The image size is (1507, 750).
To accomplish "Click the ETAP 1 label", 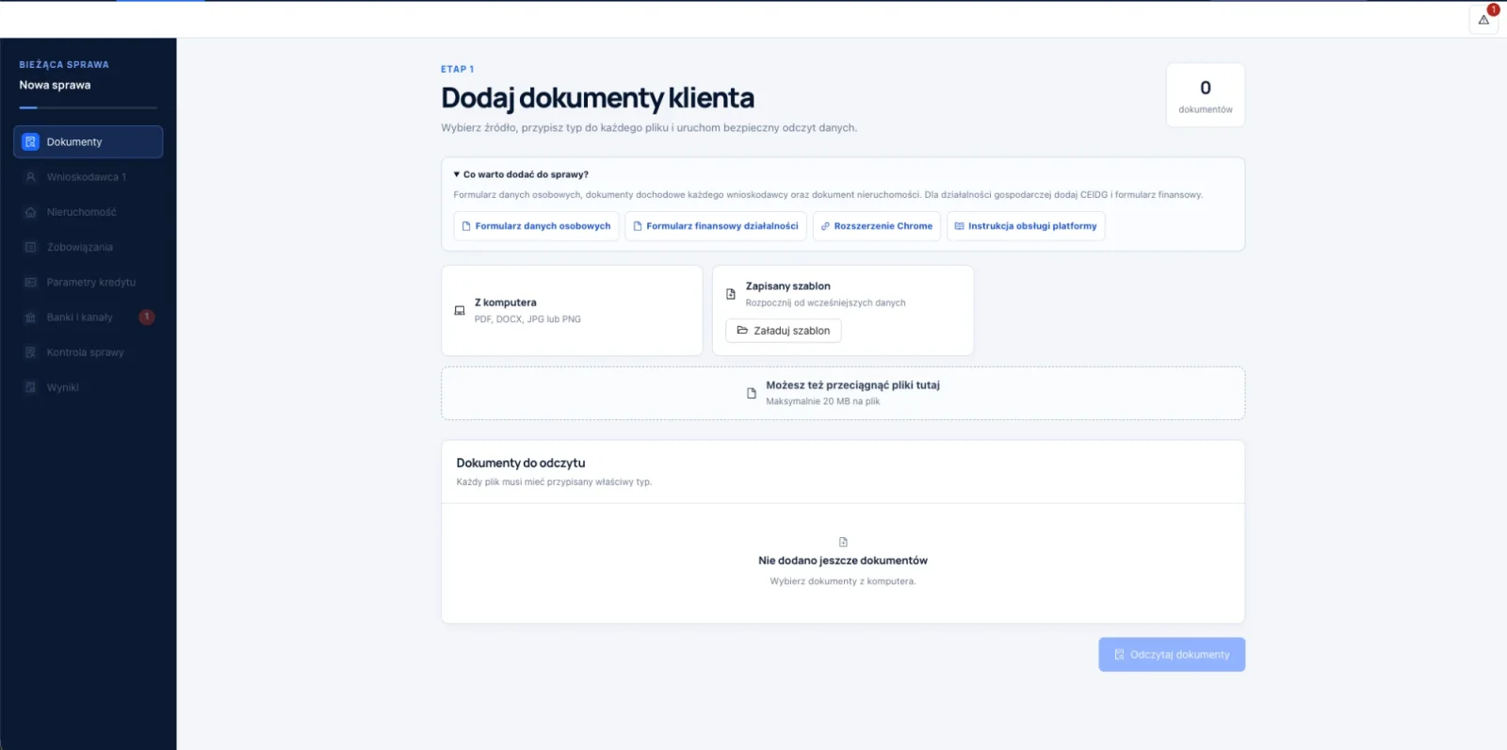I will pos(458,69).
